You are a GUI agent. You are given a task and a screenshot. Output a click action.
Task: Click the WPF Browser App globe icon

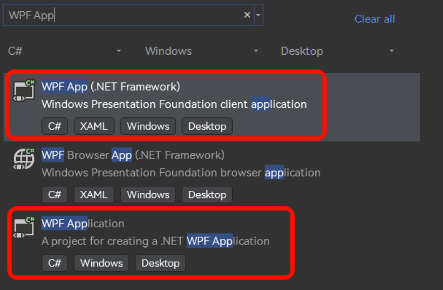pos(24,159)
